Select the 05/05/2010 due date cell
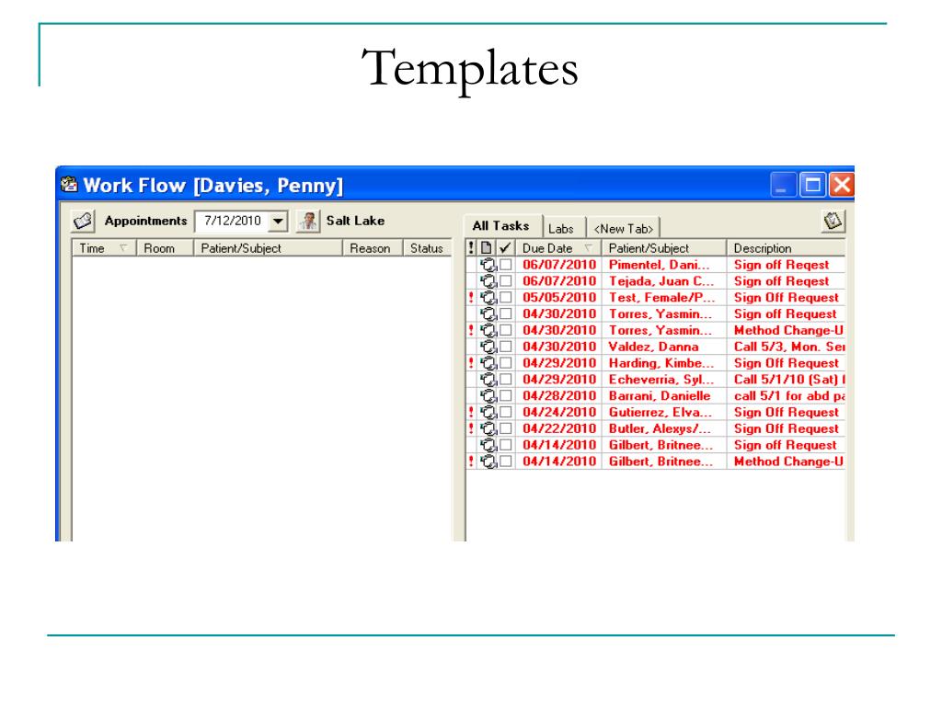 (558, 297)
